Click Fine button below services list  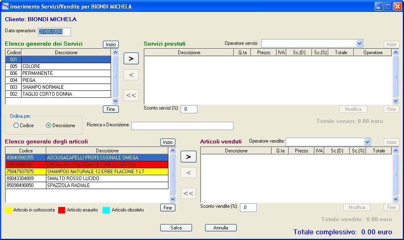(111, 109)
